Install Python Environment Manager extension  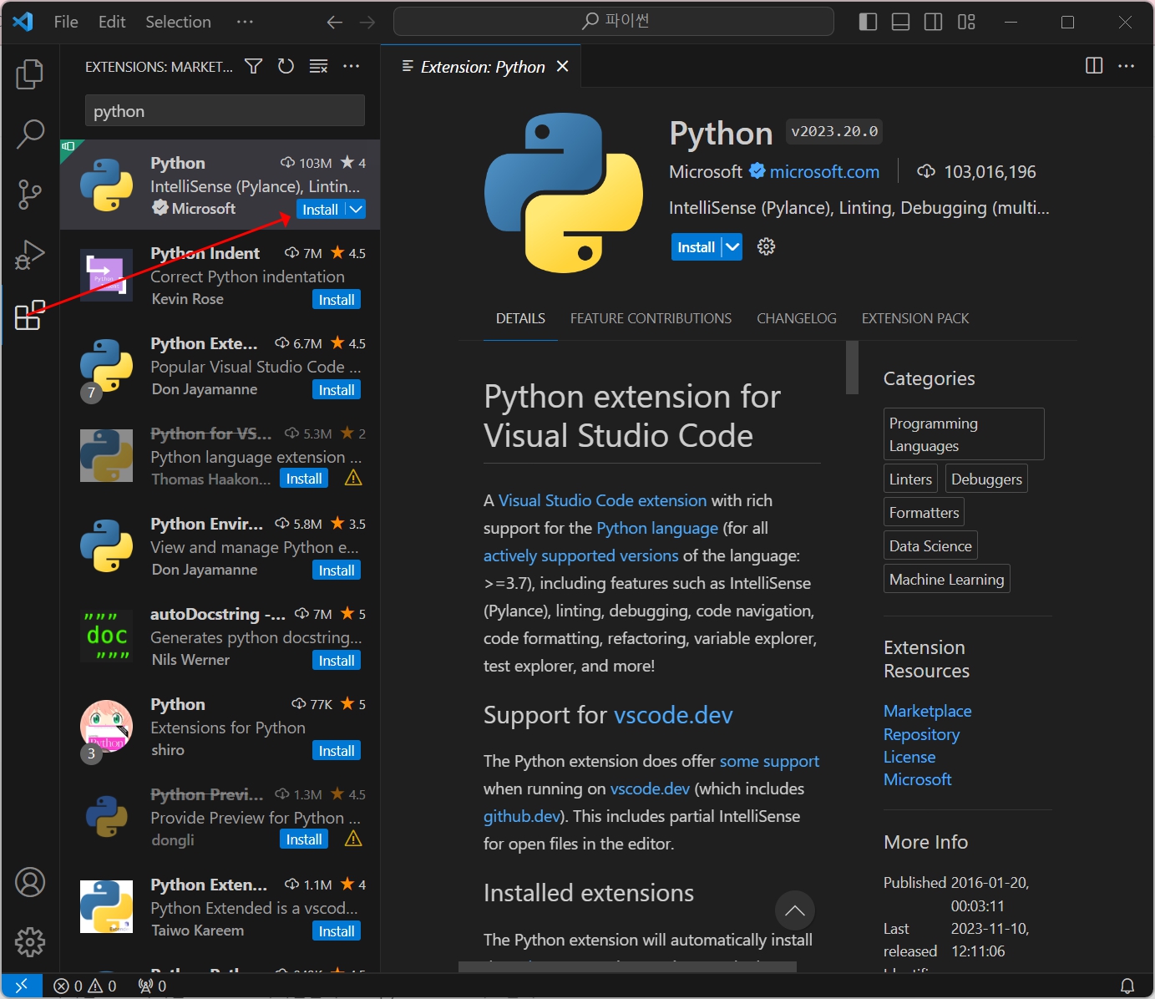point(337,570)
